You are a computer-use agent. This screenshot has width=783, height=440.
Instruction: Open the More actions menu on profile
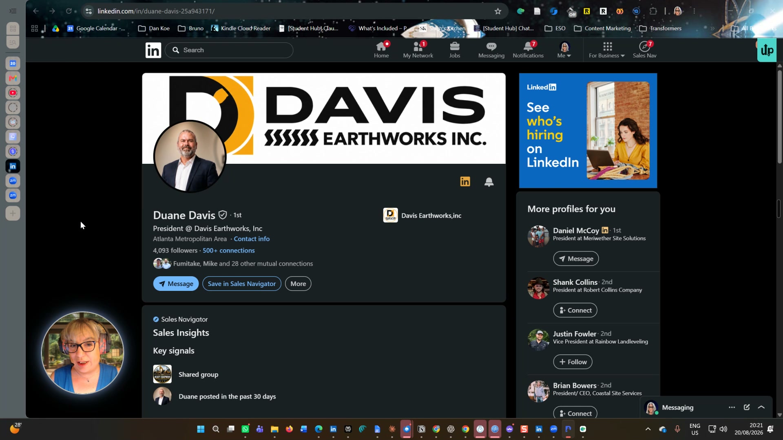click(298, 284)
